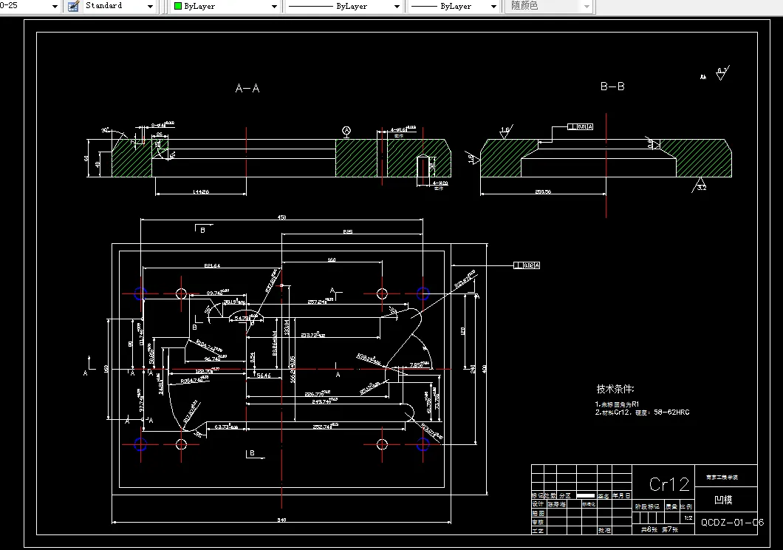This screenshot has width=783, height=550.
Task: Select the A–A section view title
Action: coord(247,89)
